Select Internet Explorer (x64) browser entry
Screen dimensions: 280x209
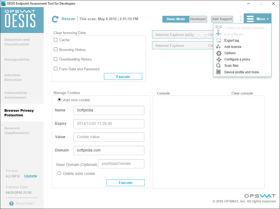[183, 35]
